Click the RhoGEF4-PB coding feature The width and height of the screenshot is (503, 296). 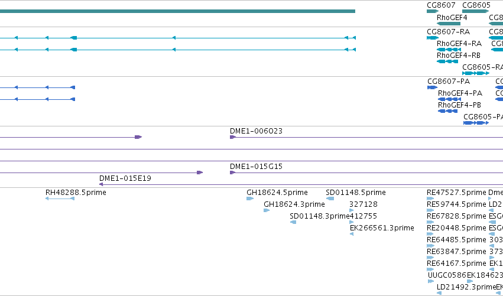(447, 111)
